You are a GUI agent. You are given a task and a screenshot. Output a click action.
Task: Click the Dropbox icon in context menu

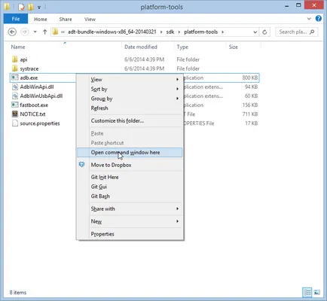click(x=82, y=165)
